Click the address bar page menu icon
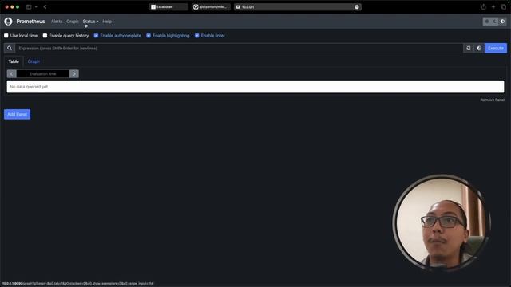Image resolution: width=511 pixels, height=287 pixels. (x=357, y=7)
